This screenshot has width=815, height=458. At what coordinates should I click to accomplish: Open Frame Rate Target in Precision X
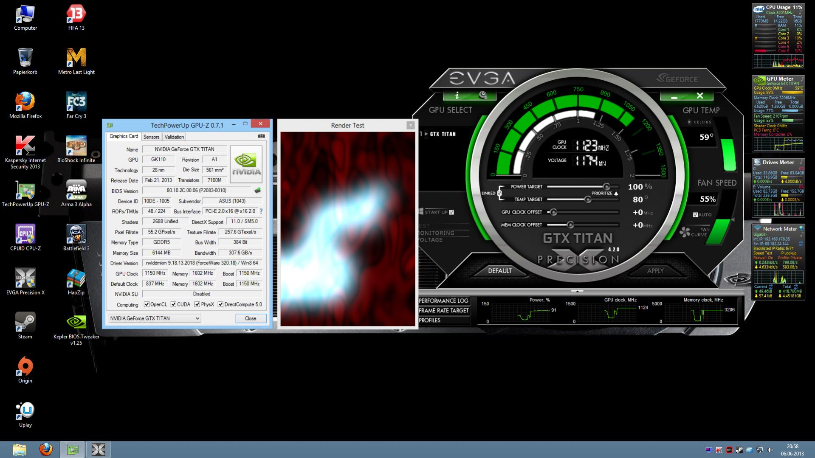(444, 310)
